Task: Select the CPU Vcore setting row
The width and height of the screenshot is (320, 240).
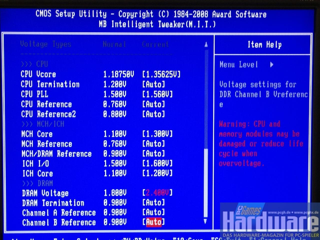Action: coord(100,74)
